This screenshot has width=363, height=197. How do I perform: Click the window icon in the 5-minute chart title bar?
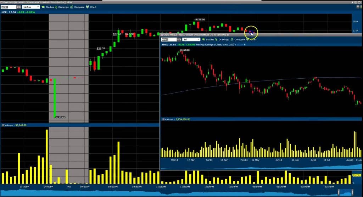2,2
